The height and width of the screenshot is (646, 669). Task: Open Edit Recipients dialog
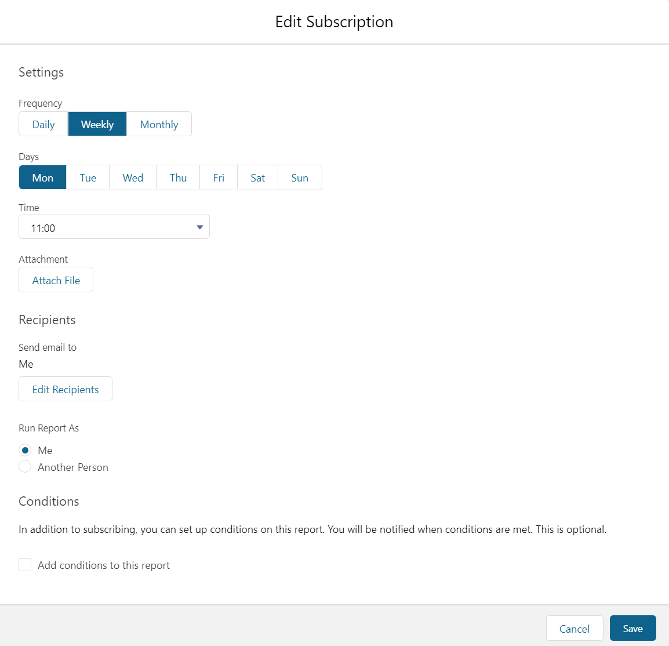(66, 389)
